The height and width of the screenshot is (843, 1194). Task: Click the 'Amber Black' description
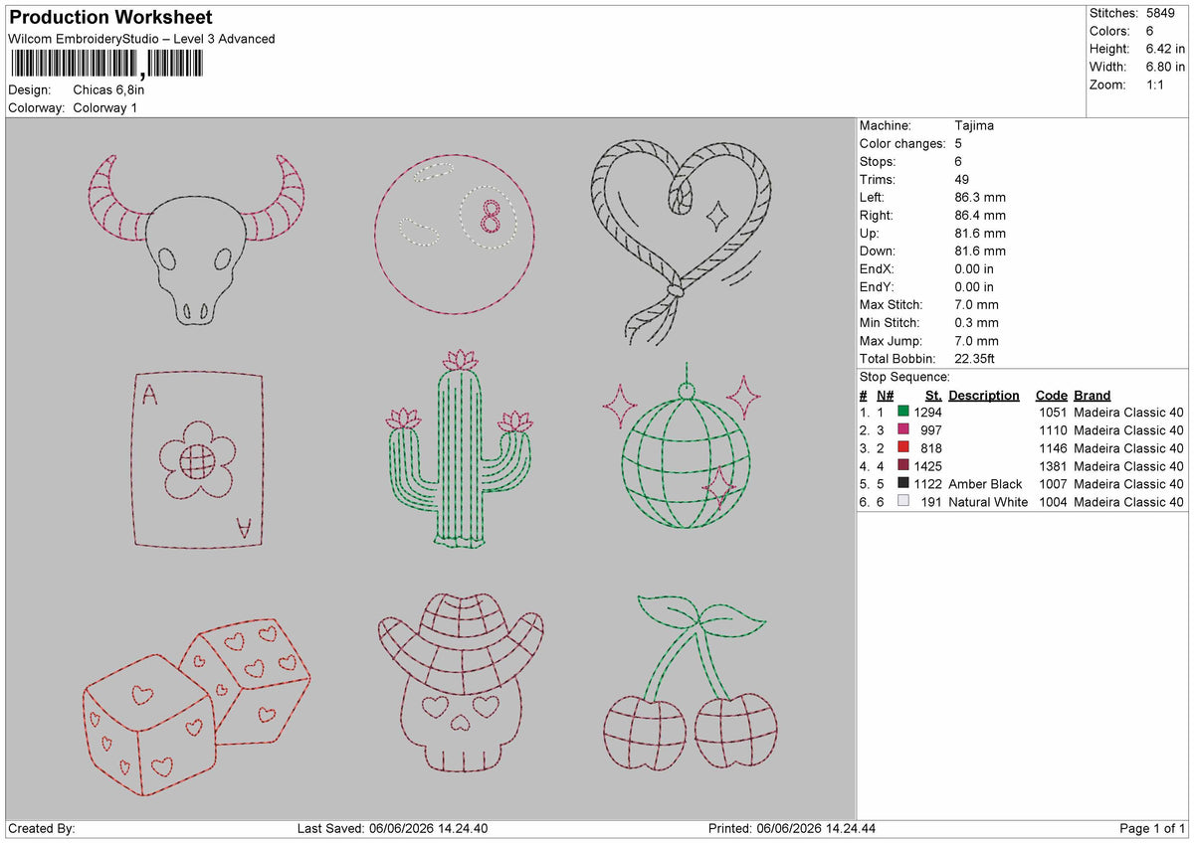click(985, 484)
